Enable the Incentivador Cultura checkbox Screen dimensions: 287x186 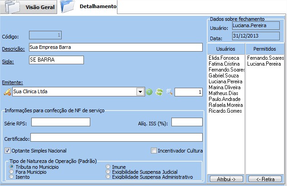pos(154,151)
